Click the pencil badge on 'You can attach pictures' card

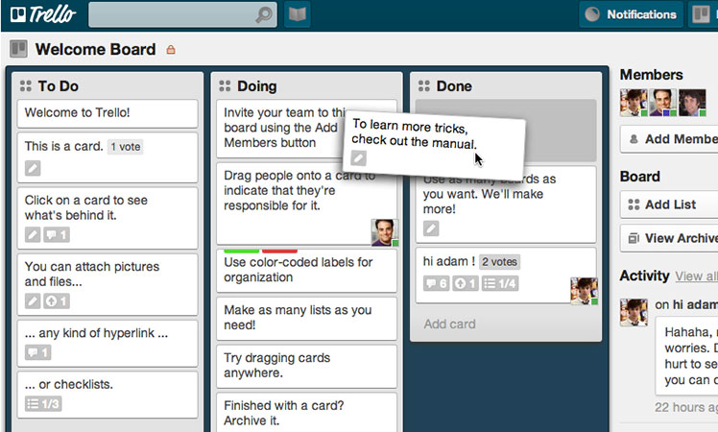[33, 301]
